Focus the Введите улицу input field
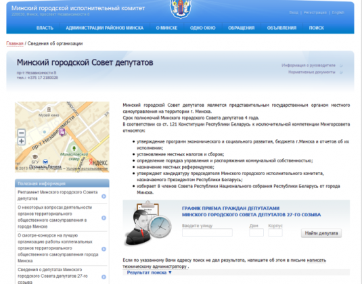Image resolution: width=362 pixels, height=284 pixels. (x=207, y=233)
